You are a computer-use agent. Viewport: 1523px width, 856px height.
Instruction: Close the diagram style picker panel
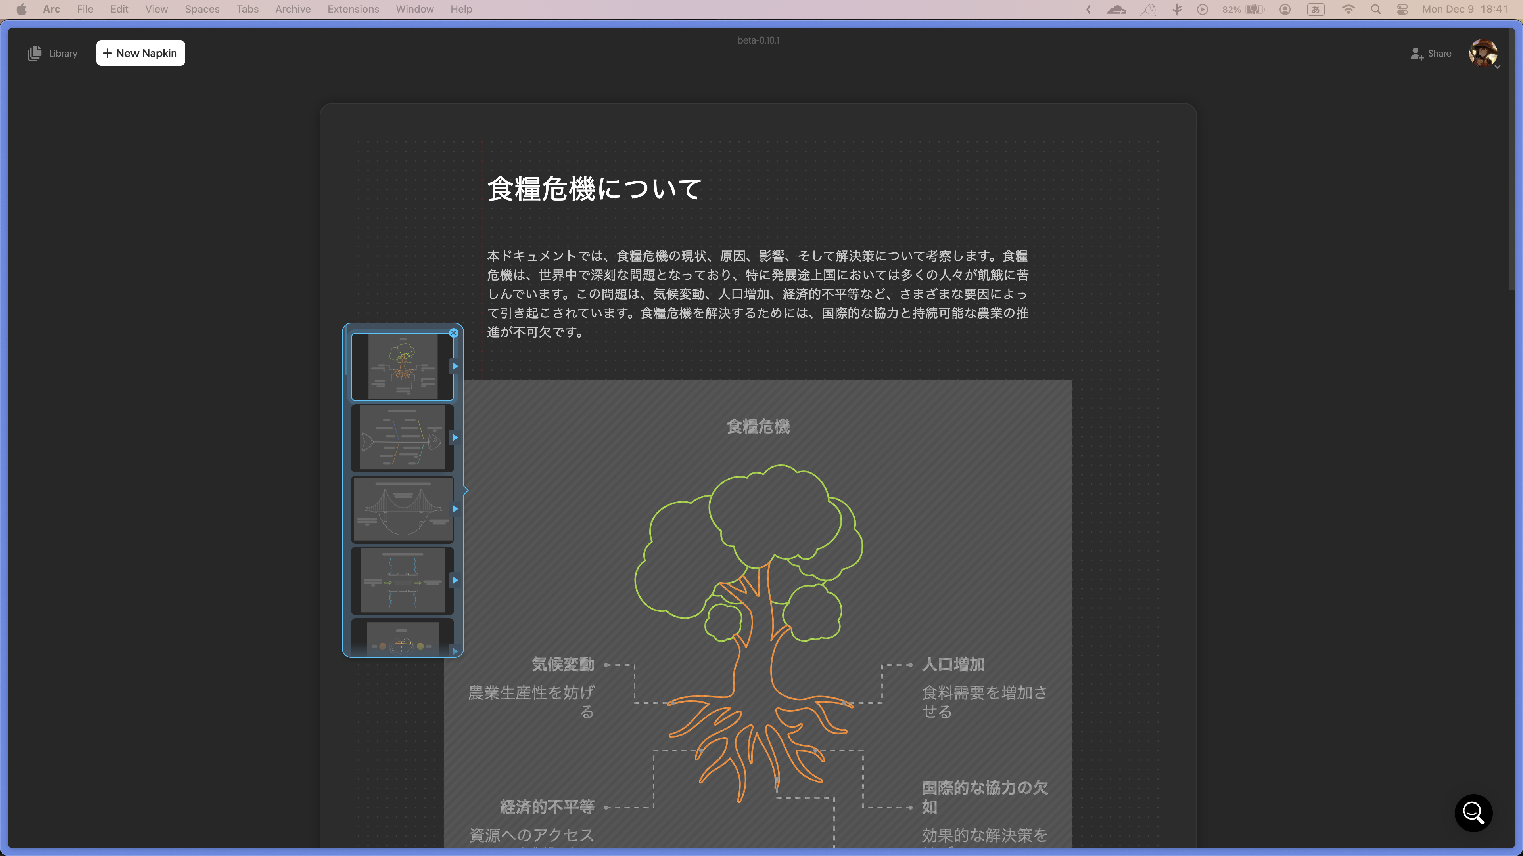point(453,332)
